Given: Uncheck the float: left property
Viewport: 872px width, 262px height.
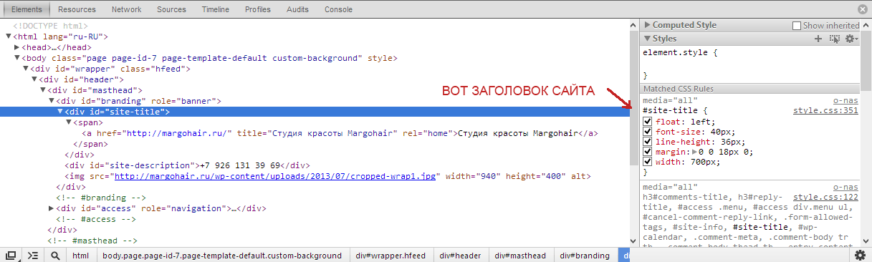Looking at the screenshot, I should tap(648, 122).
